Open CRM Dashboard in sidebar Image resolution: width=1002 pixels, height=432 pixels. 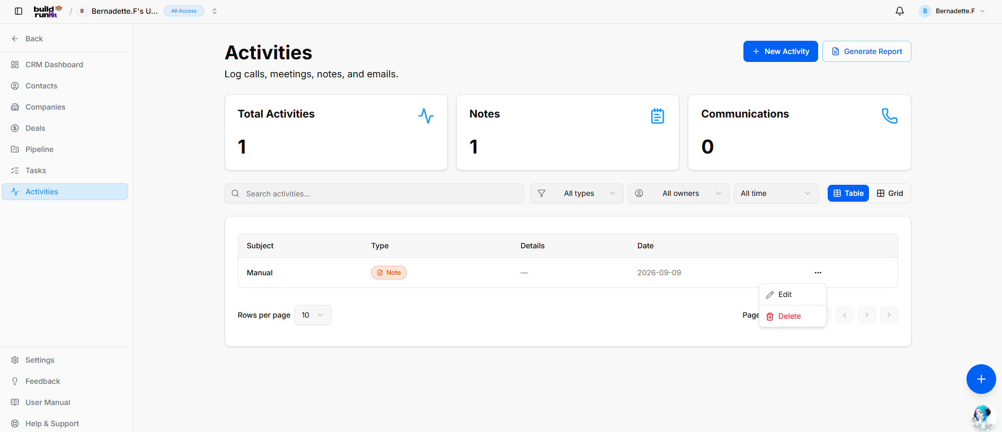(x=65, y=65)
